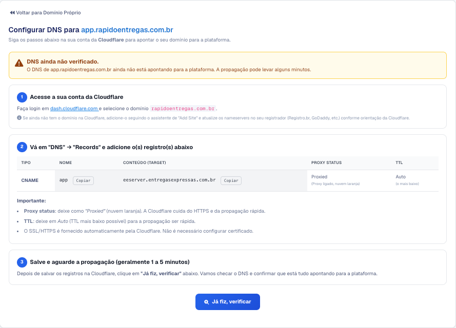Click the 'Auto' TTL value
The width and height of the screenshot is (456, 328).
pos(401,177)
